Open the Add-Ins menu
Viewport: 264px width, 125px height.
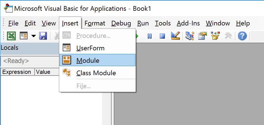point(188,23)
